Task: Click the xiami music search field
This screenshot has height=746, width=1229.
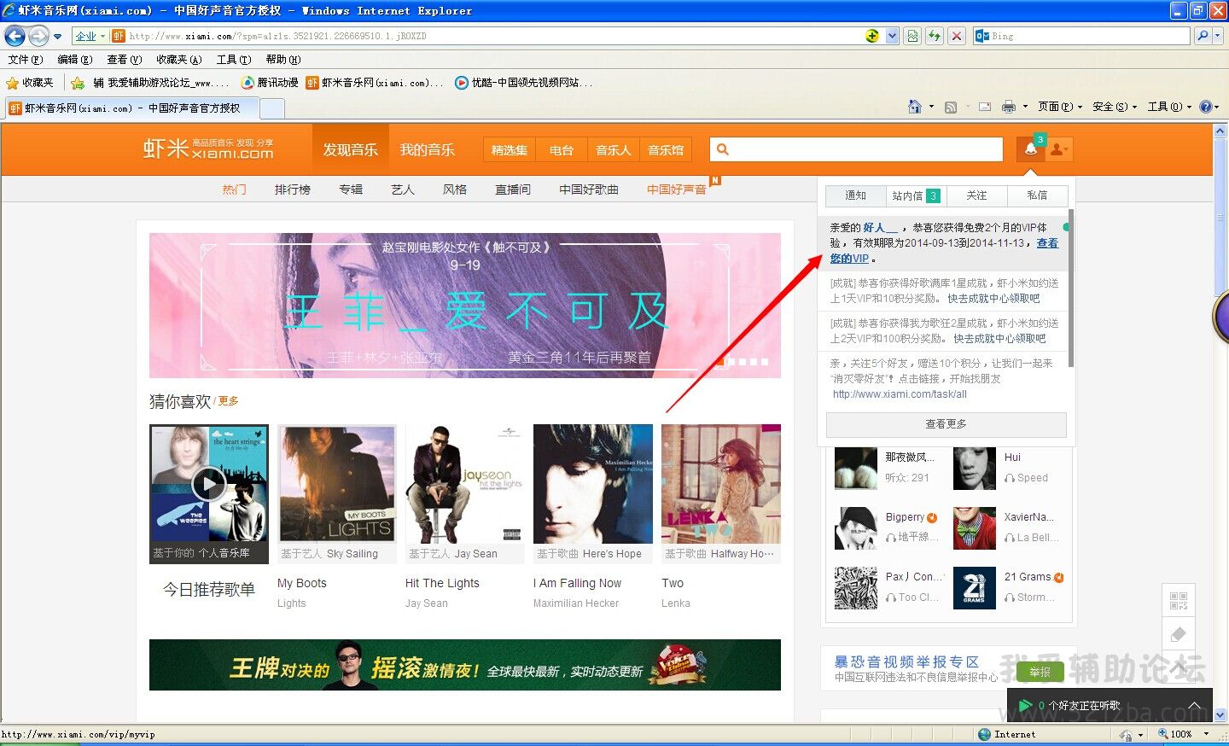Action: point(857,149)
